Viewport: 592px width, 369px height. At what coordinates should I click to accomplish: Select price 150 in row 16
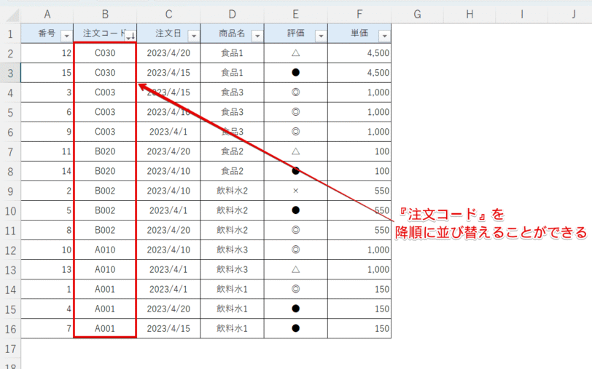pyautogui.click(x=359, y=329)
